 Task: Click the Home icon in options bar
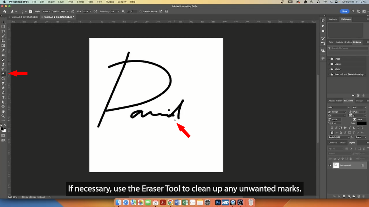coord(5,11)
